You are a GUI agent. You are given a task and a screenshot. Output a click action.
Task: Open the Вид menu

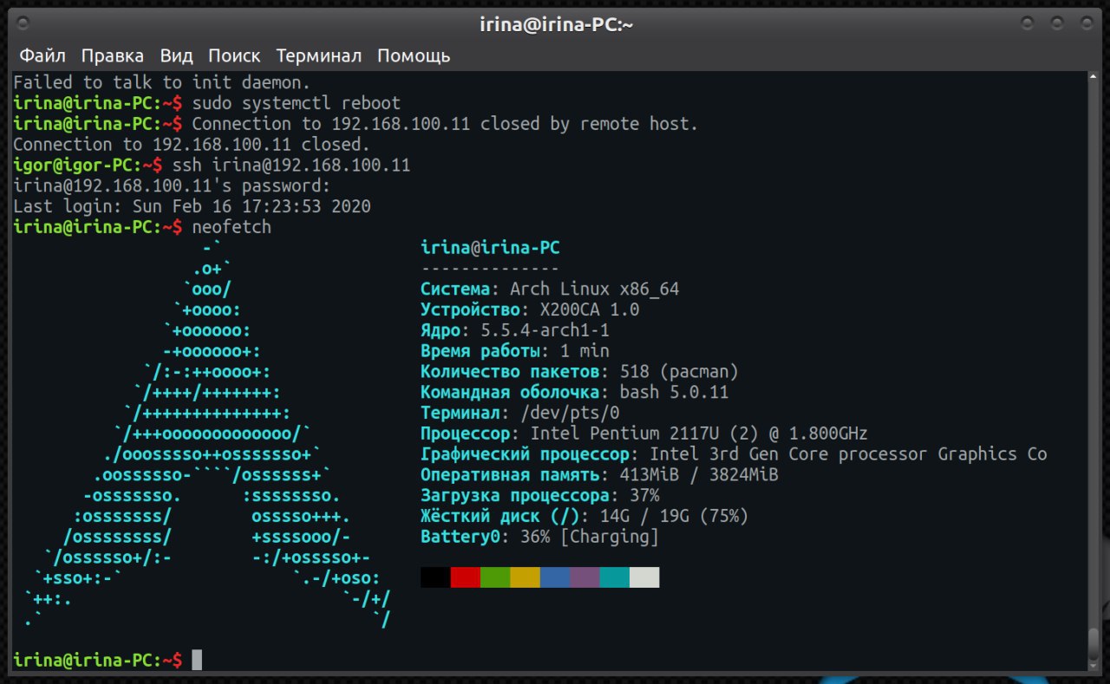[176, 56]
